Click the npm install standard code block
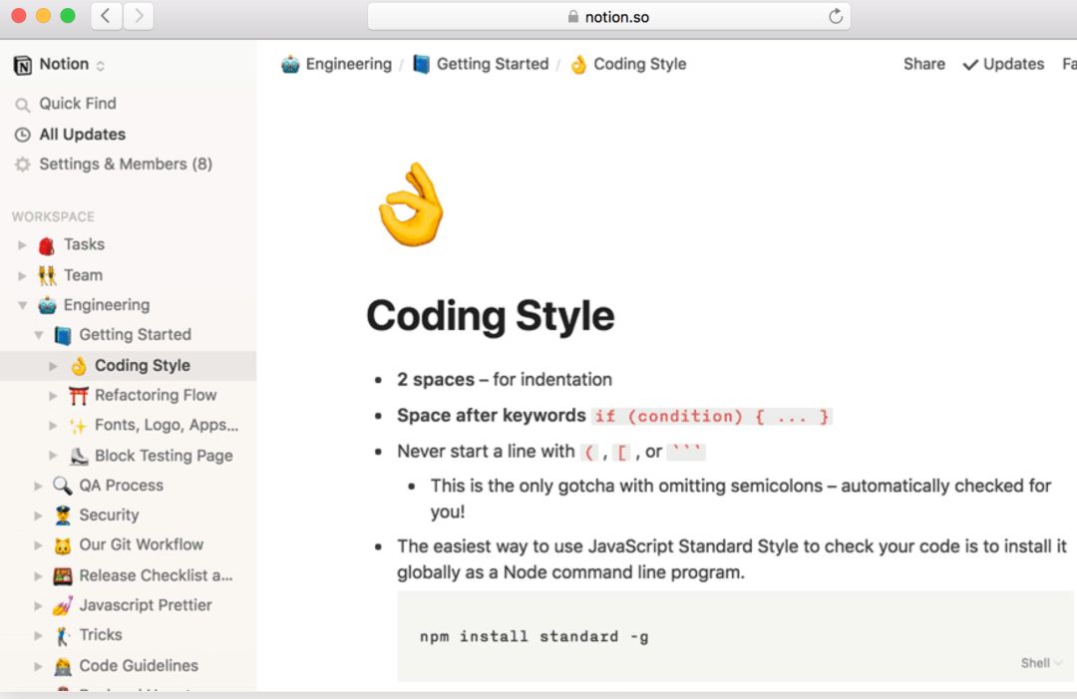This screenshot has width=1077, height=699. (x=737, y=636)
